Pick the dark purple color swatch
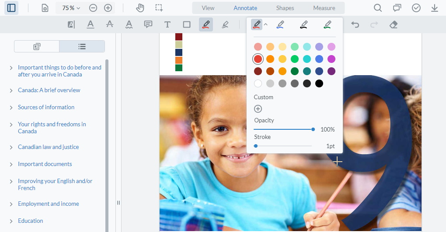Screen dimensions: 446x232 pos(331,71)
